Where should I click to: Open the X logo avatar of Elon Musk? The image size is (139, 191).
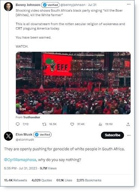point(8,136)
